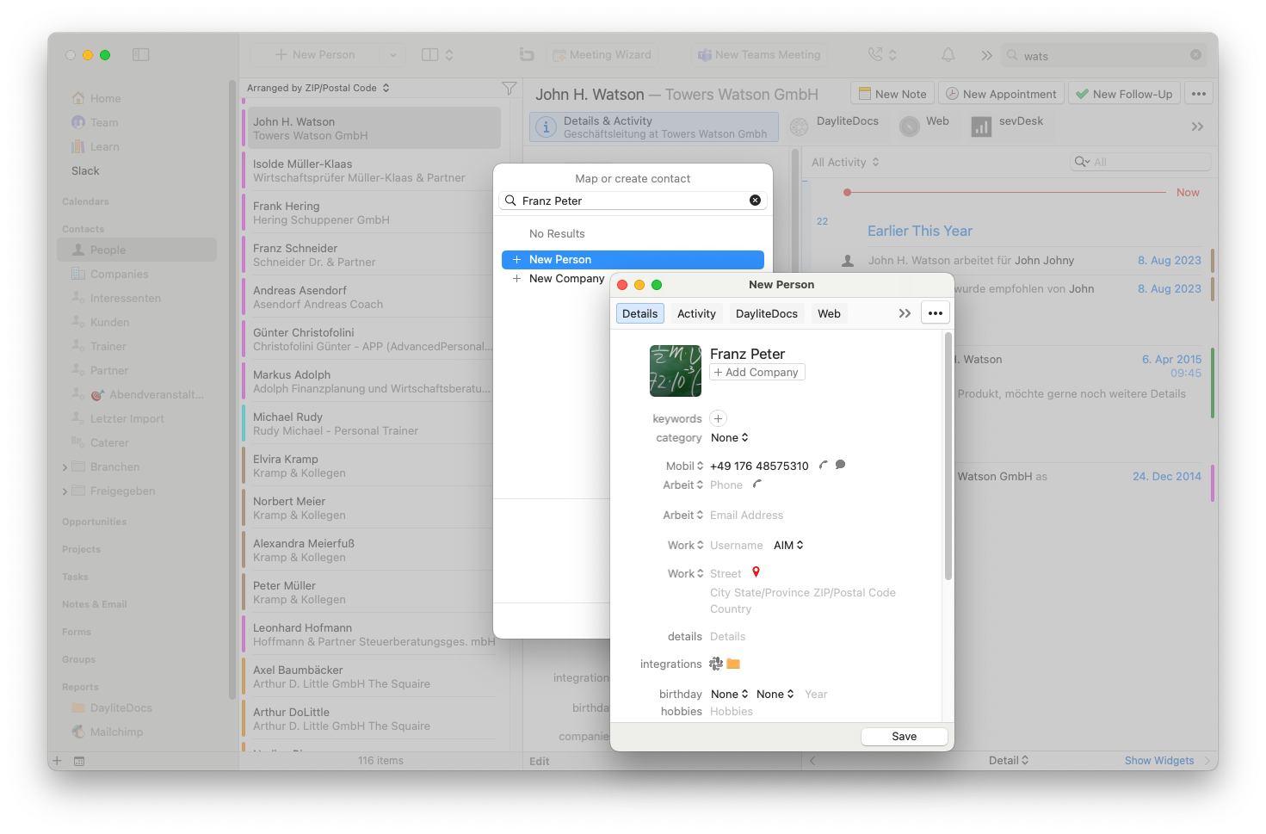The width and height of the screenshot is (1266, 834).
Task: Switch the split view layout in the toolbar
Action: tap(437, 55)
